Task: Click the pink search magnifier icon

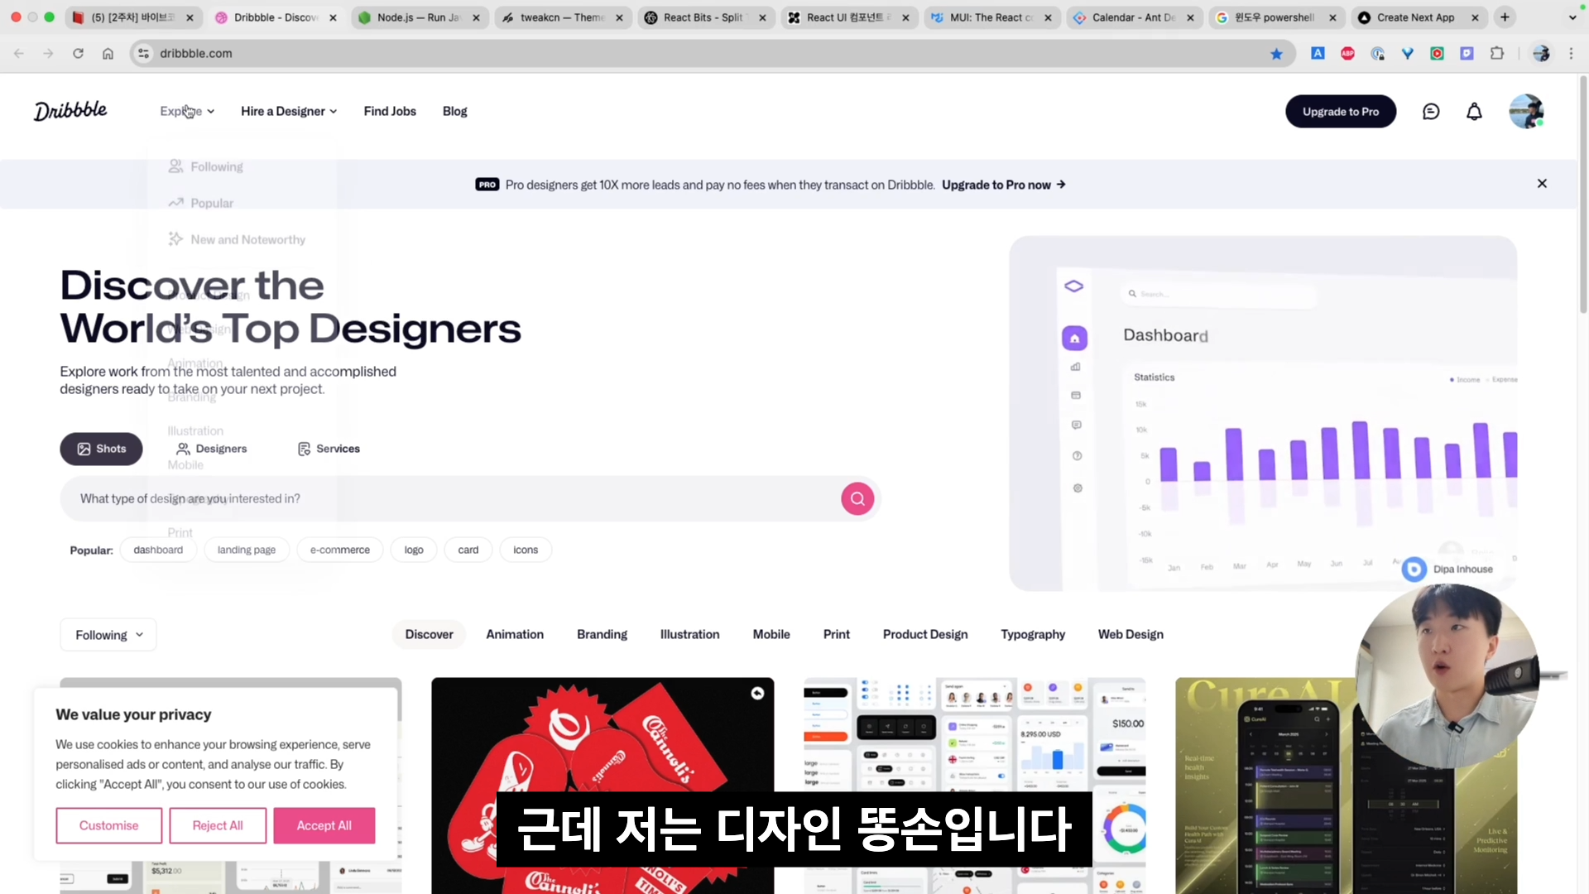Action: pyautogui.click(x=857, y=498)
